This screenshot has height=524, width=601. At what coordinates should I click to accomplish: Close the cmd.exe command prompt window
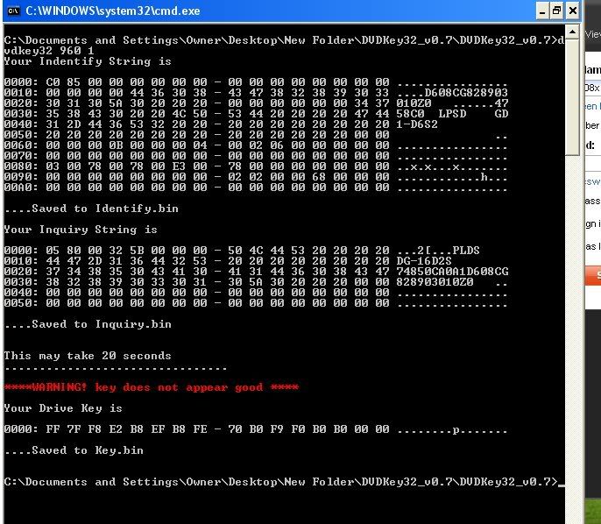click(x=573, y=11)
